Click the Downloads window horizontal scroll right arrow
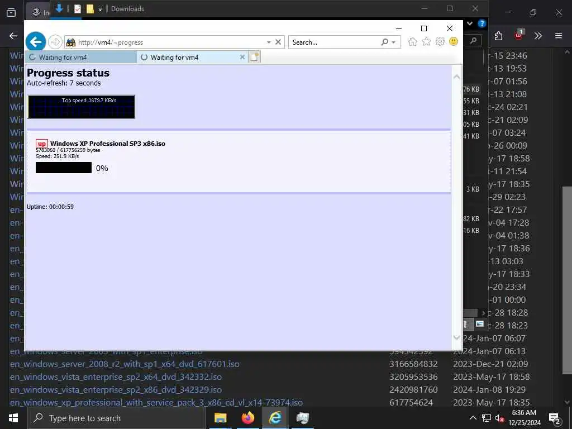The height and width of the screenshot is (429, 572). [483, 313]
